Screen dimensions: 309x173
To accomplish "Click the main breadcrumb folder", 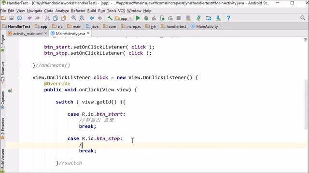I will pyautogui.click(x=74, y=26).
